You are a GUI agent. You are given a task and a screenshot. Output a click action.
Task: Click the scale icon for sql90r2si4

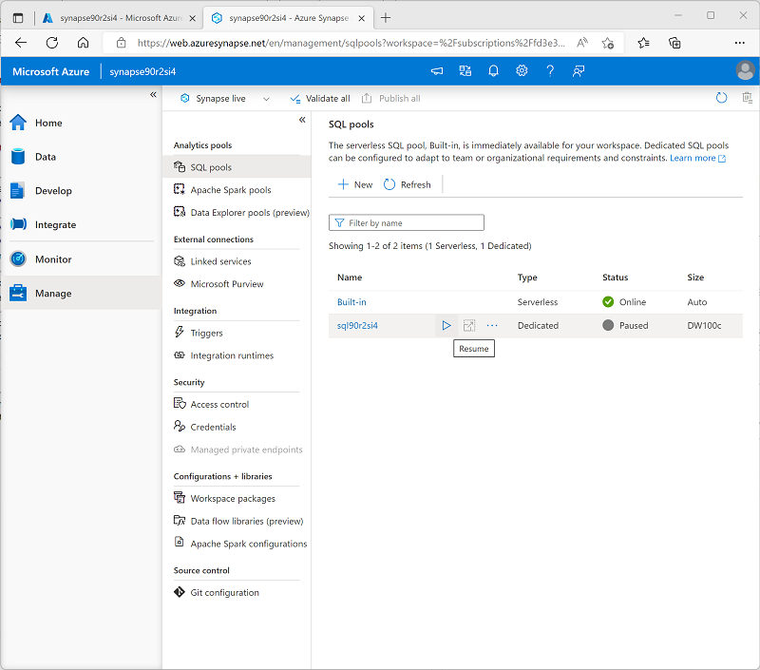tap(468, 325)
